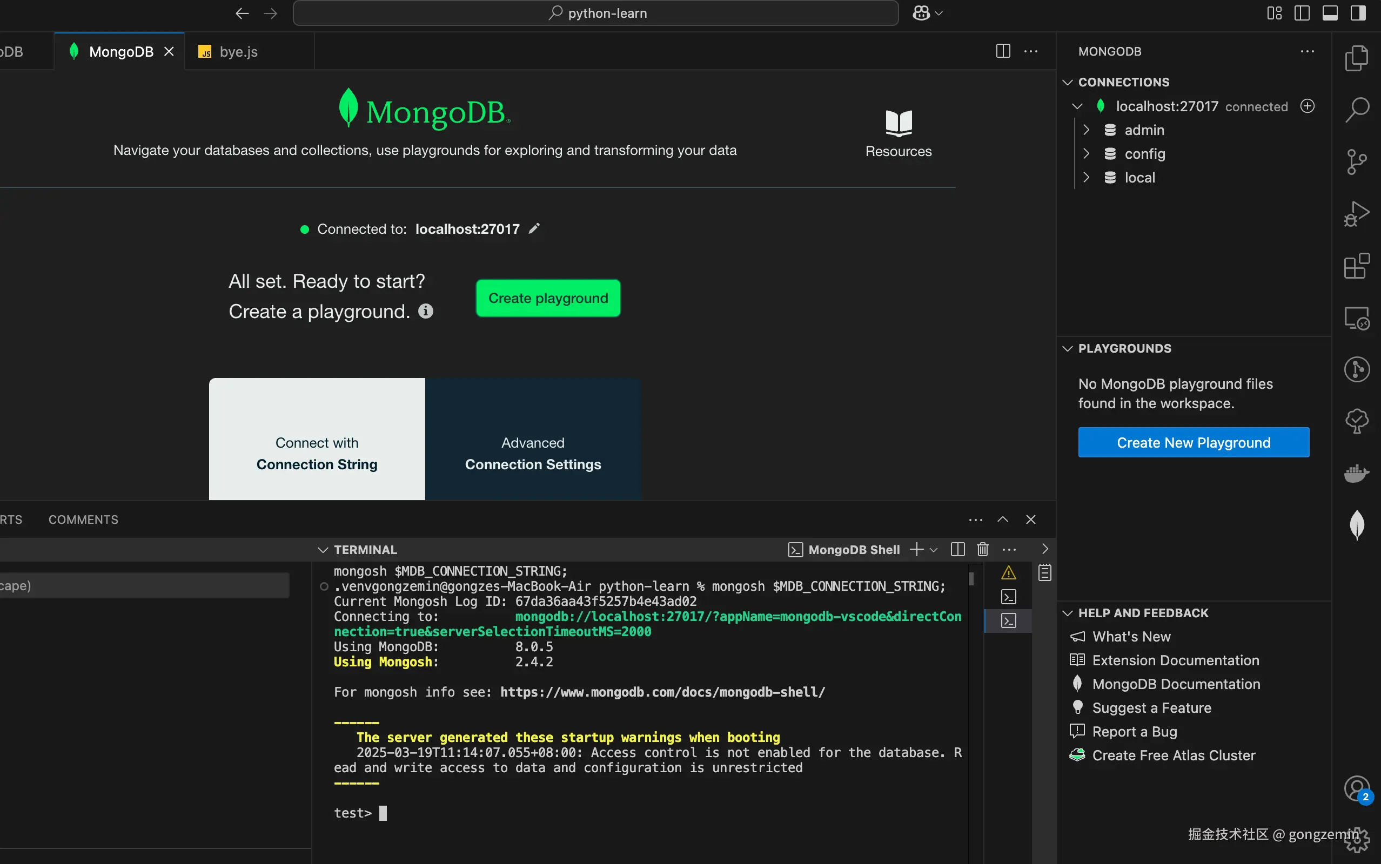The width and height of the screenshot is (1381, 864).
Task: Open the Report a Bug link
Action: 1135,732
